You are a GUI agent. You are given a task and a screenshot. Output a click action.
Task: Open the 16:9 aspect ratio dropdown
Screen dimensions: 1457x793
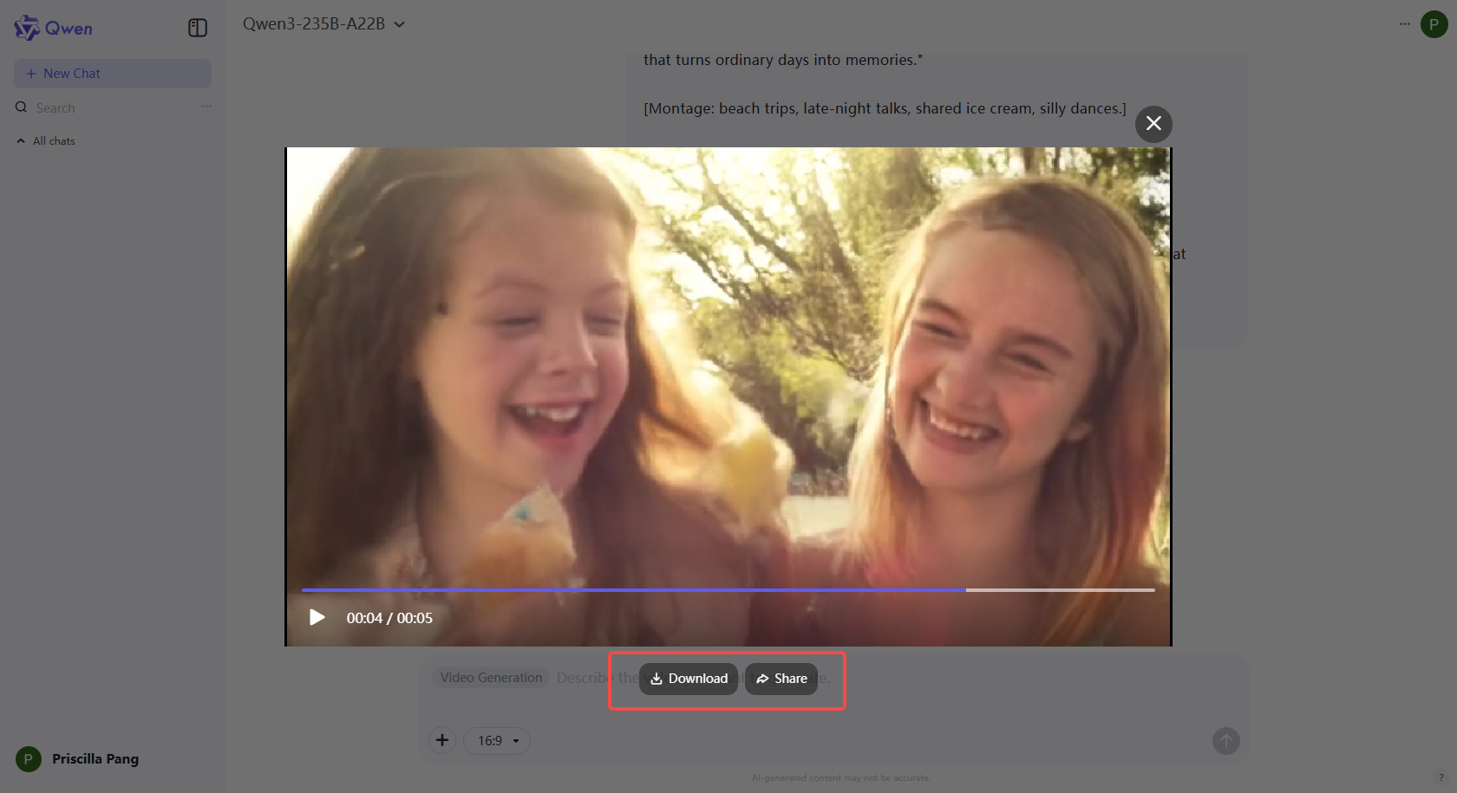497,741
